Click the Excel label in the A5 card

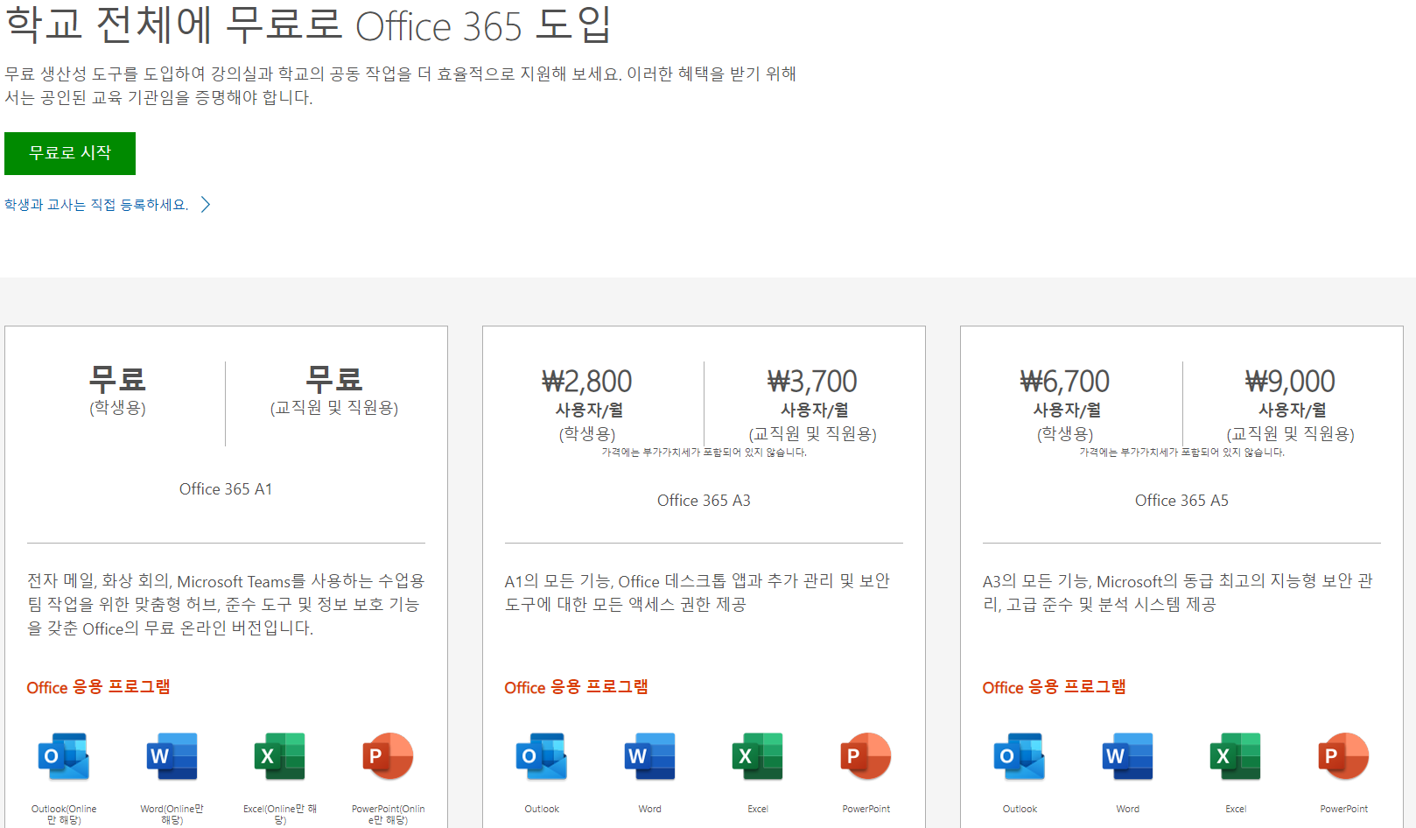coord(1236,809)
